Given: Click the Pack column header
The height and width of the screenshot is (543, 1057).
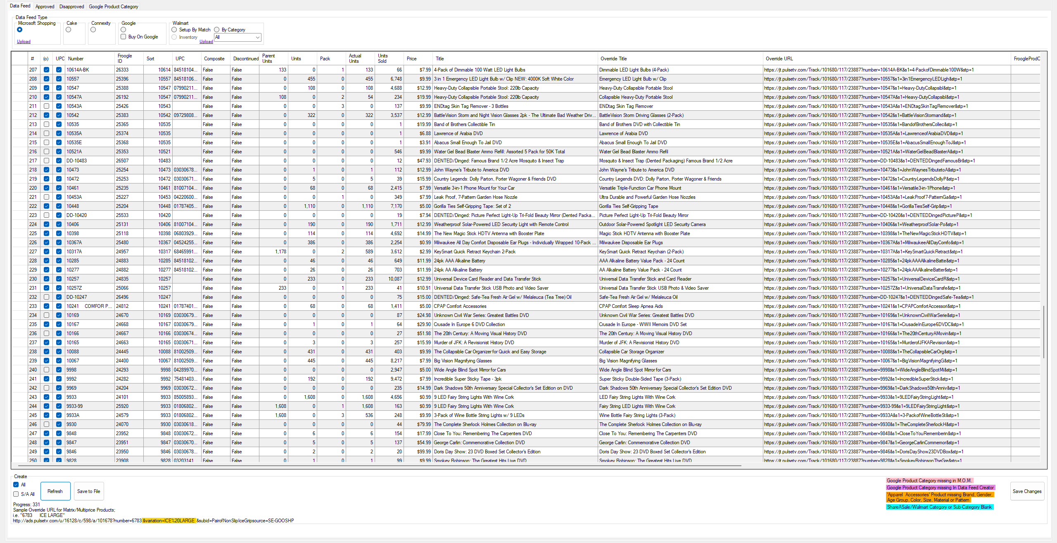Looking at the screenshot, I should pos(331,59).
